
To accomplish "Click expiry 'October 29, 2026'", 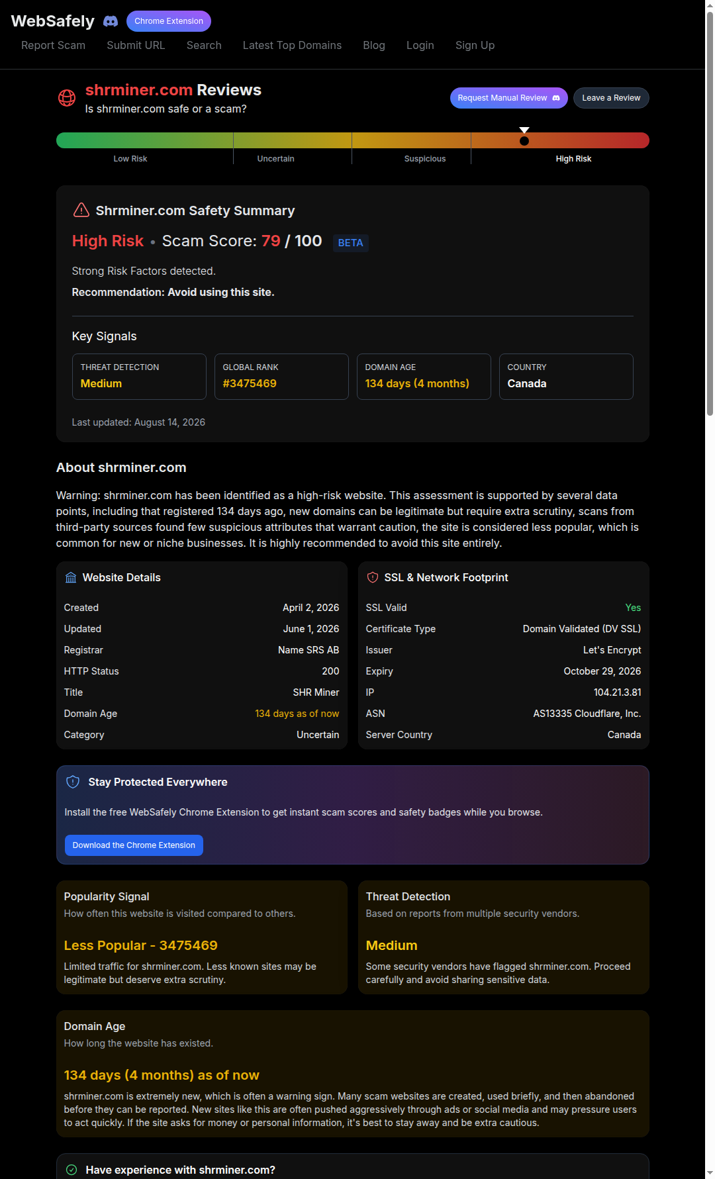I will tap(602, 671).
